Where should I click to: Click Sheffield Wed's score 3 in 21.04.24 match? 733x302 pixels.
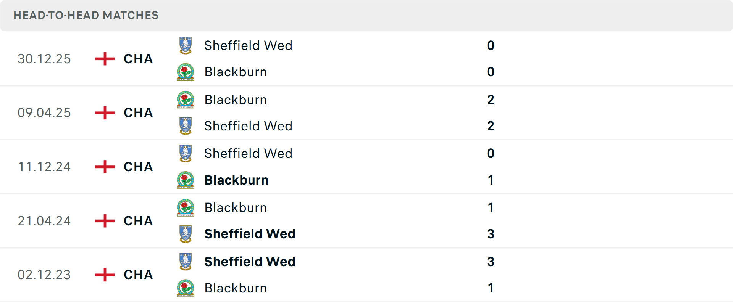pyautogui.click(x=491, y=234)
